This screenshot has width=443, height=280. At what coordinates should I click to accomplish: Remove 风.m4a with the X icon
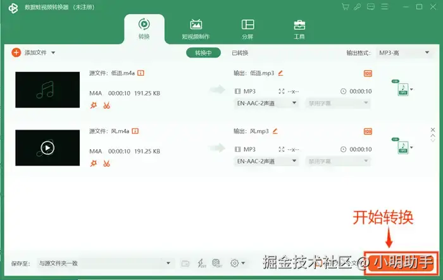(432, 130)
